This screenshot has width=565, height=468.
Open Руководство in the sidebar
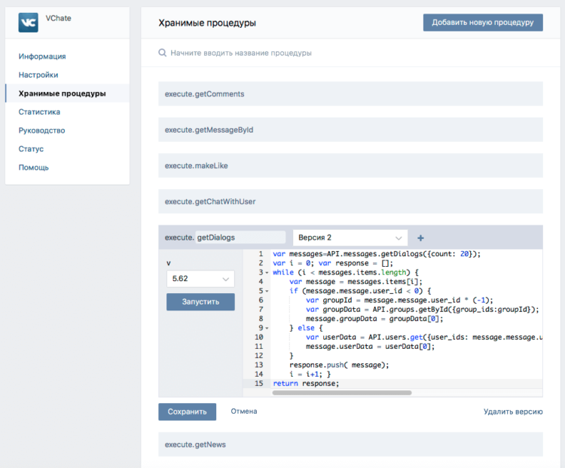41,130
